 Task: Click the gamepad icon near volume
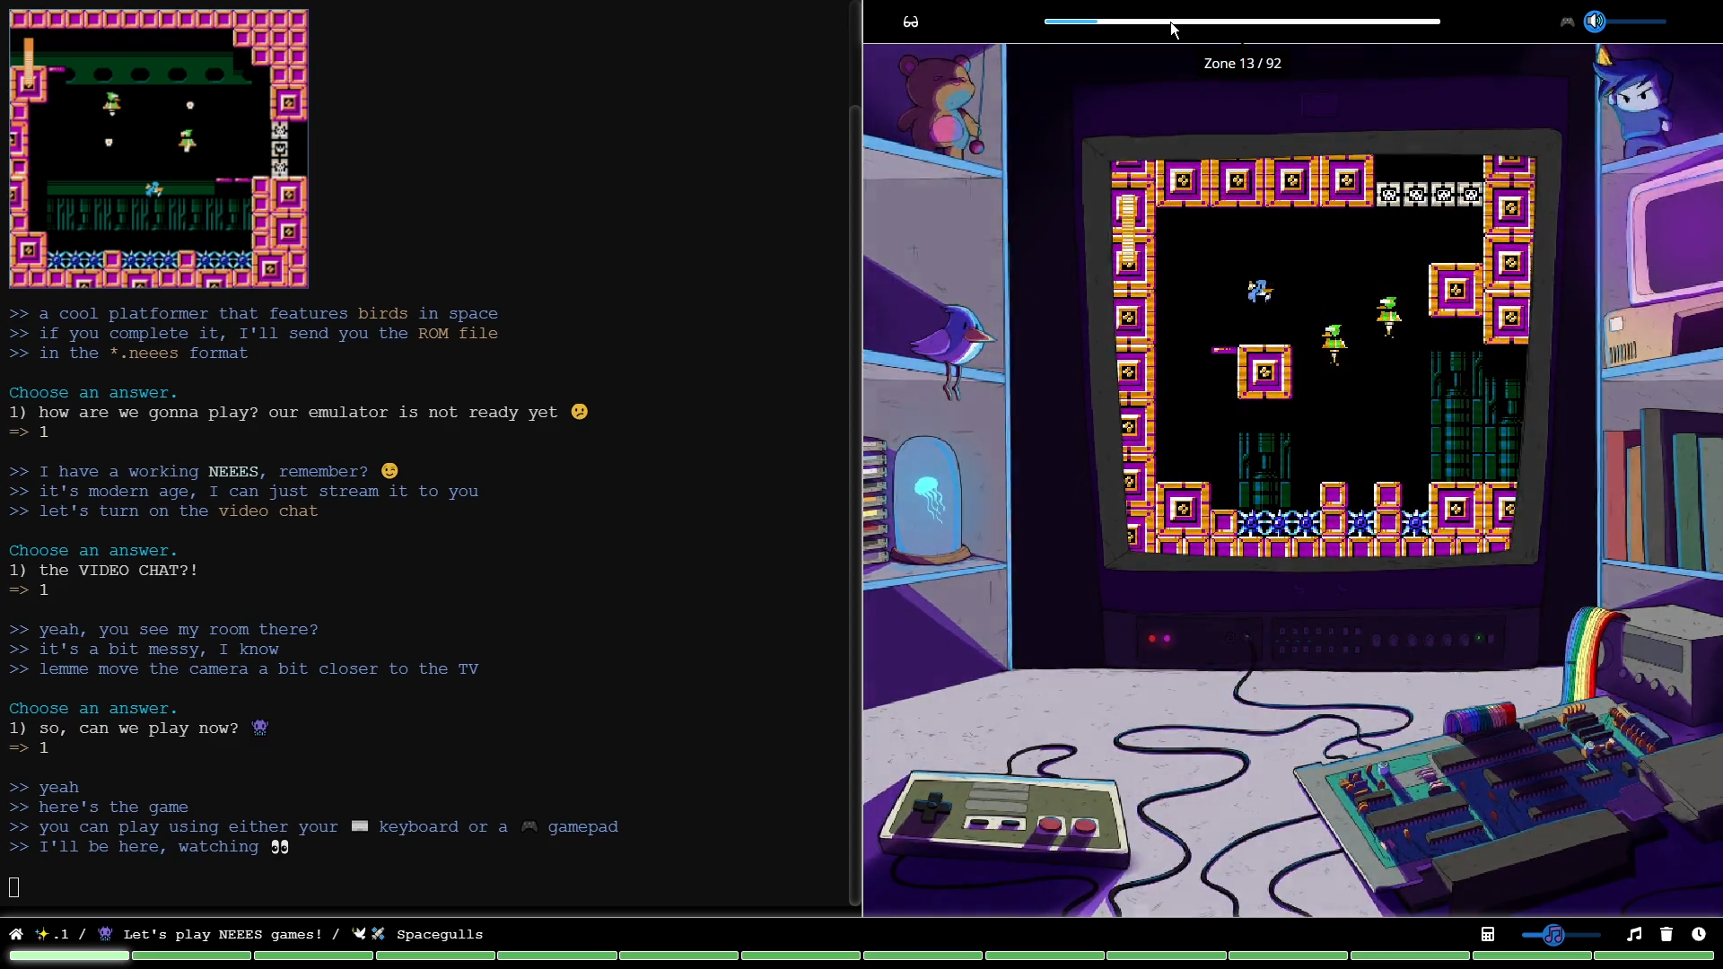(x=1567, y=22)
